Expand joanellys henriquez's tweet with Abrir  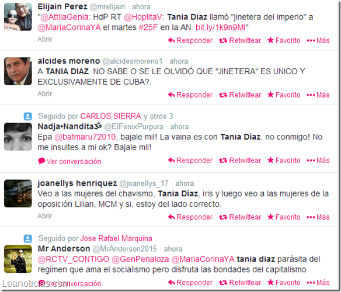pyautogui.click(x=45, y=216)
